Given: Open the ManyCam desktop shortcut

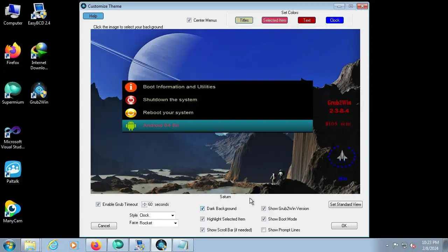Looking at the screenshot, I should 13,212.
